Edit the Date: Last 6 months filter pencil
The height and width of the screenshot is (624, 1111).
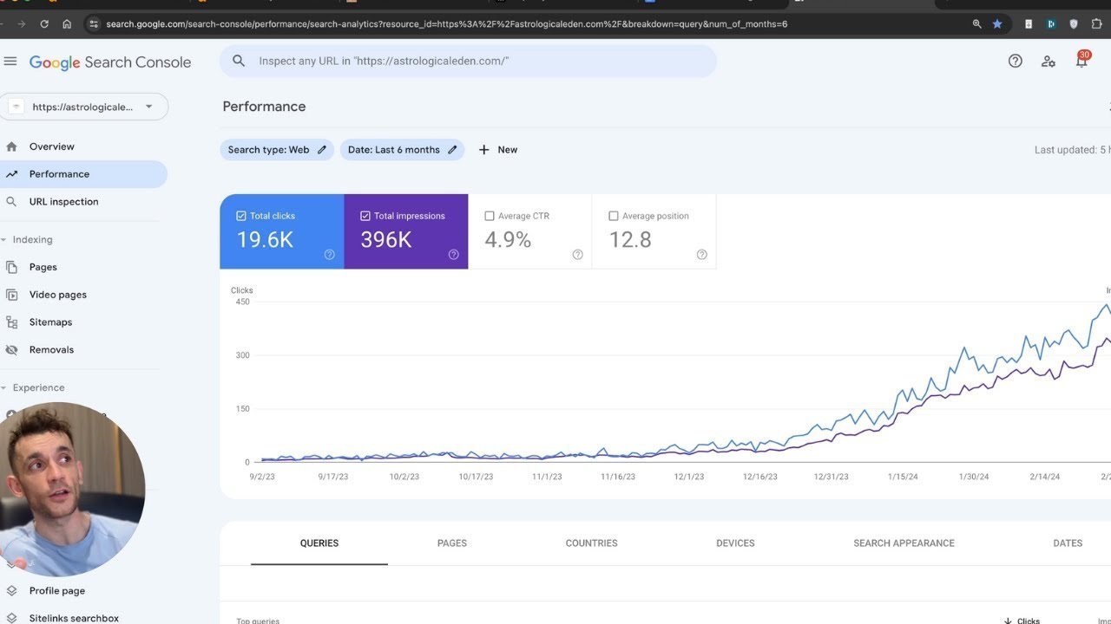coord(452,150)
